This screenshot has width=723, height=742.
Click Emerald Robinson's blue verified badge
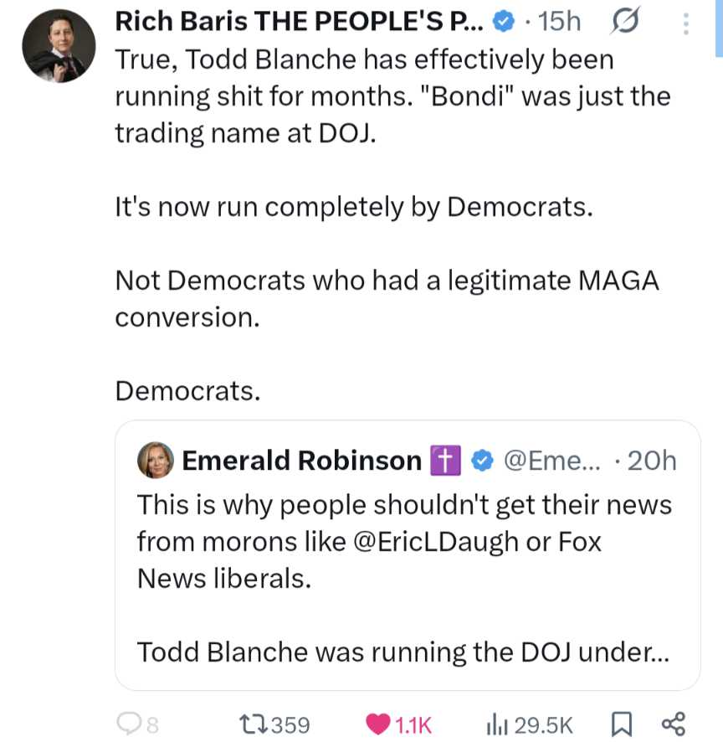[483, 461]
